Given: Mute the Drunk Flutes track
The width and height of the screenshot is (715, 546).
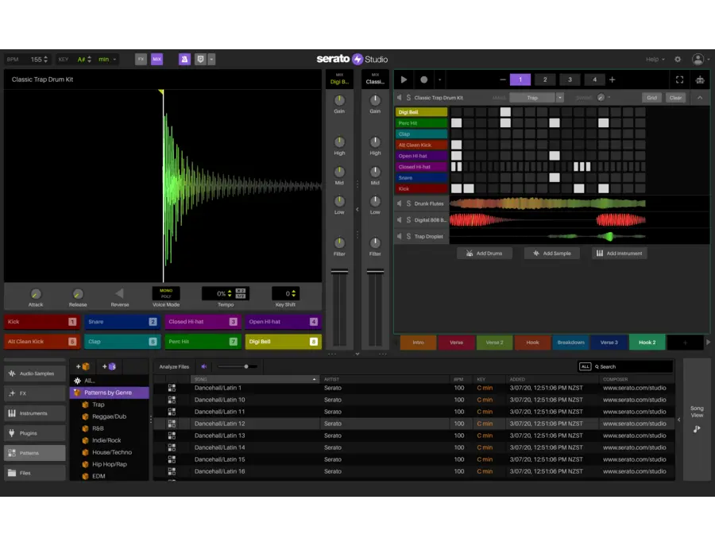Looking at the screenshot, I should pyautogui.click(x=399, y=203).
